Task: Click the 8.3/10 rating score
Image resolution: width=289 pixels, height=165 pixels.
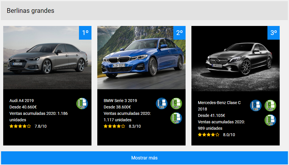Action: [135, 126]
